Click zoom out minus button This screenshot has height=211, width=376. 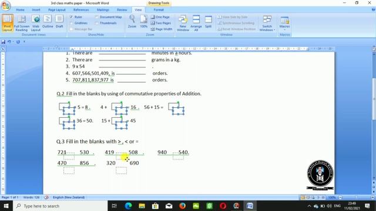[340, 198]
